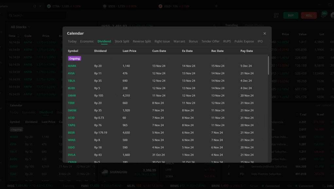Open notifications with 99+ badge
This screenshot has height=189, width=334.
(324, 15)
